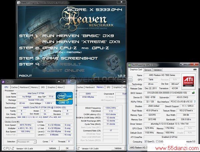Click the Code Name value Ivy Bridge
The image size is (200, 152).
27,97
